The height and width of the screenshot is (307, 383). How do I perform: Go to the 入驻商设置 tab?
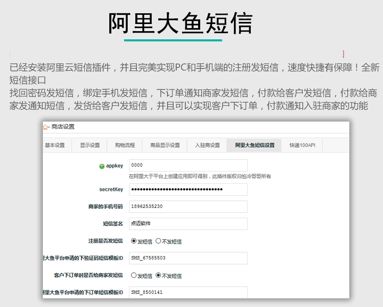207,145
